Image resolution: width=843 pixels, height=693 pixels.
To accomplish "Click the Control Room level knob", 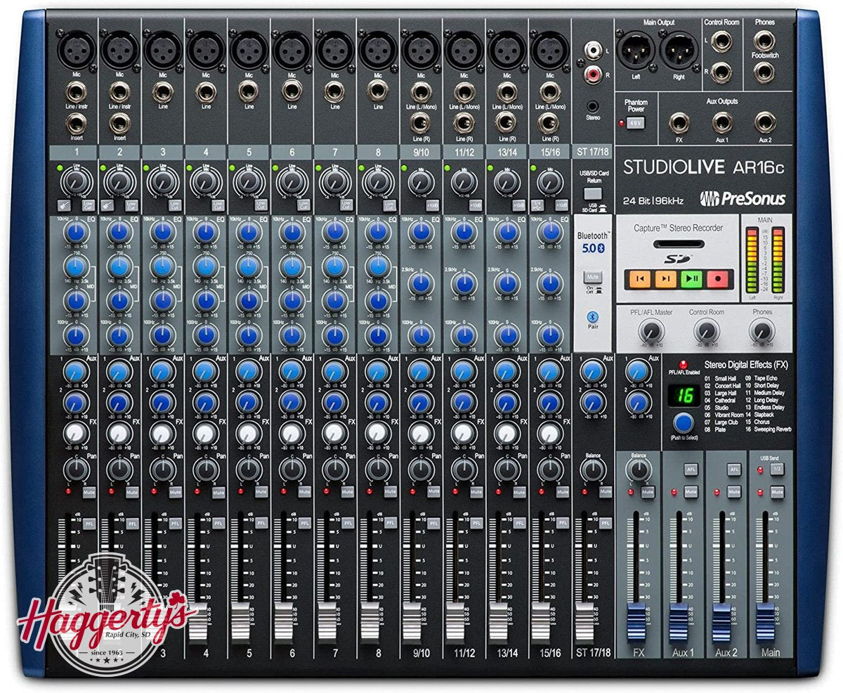I will pos(707,330).
